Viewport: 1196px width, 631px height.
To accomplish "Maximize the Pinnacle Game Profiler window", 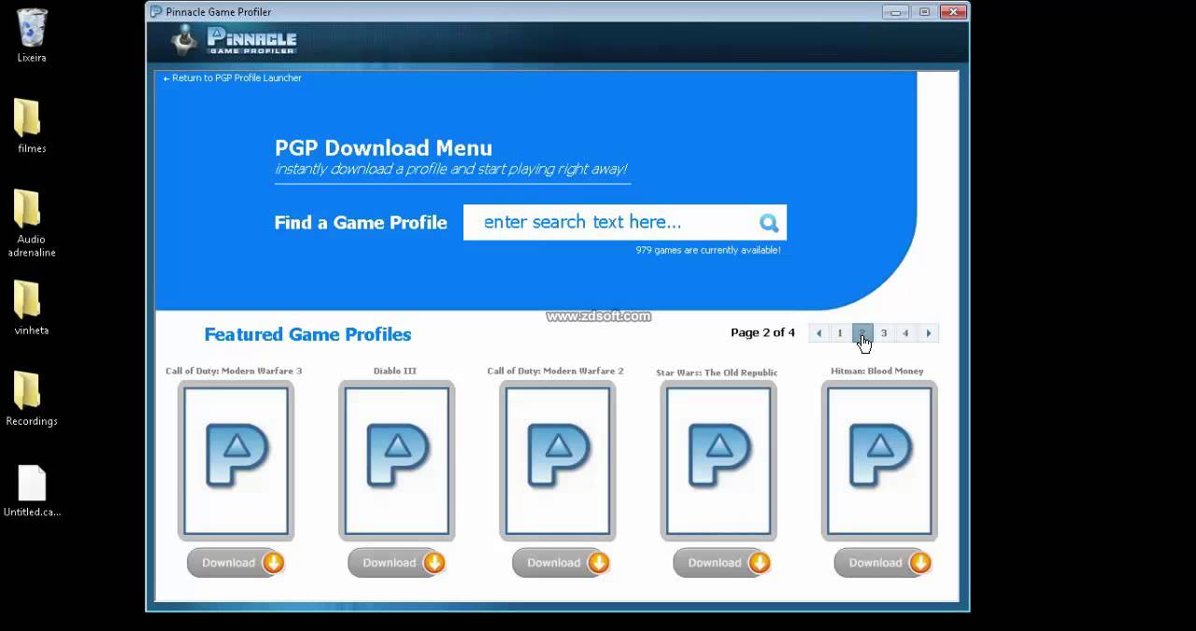I will pos(924,12).
